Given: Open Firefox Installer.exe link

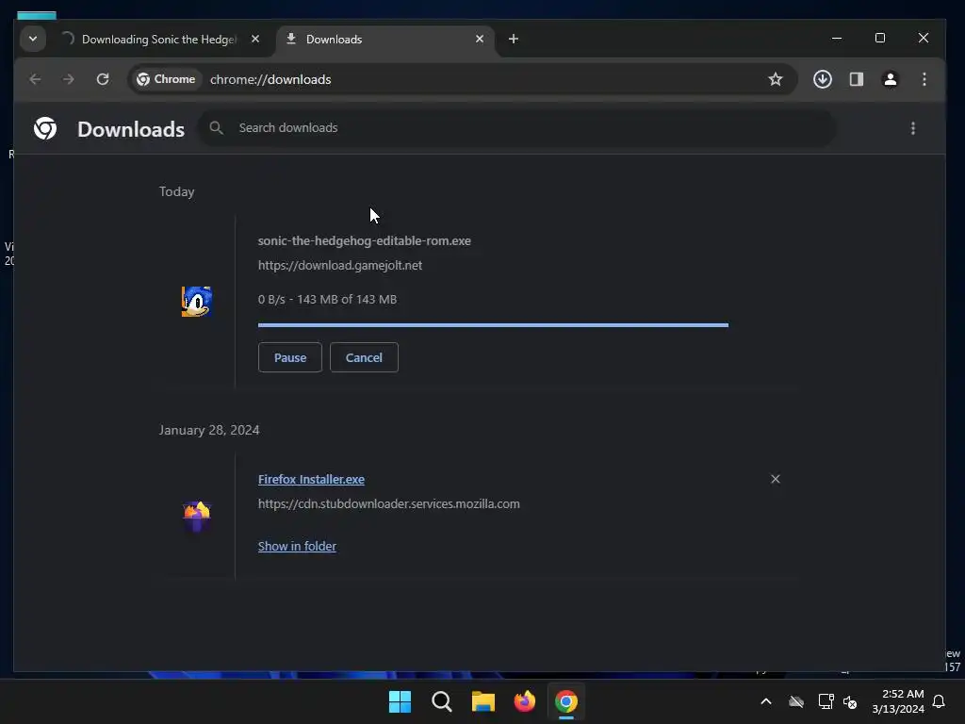Looking at the screenshot, I should pos(311,479).
